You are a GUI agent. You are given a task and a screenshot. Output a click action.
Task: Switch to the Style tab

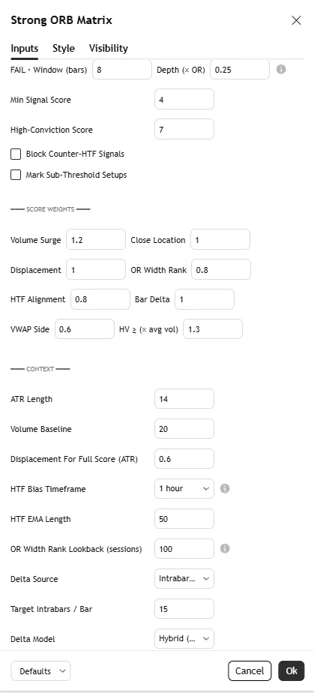click(x=64, y=48)
